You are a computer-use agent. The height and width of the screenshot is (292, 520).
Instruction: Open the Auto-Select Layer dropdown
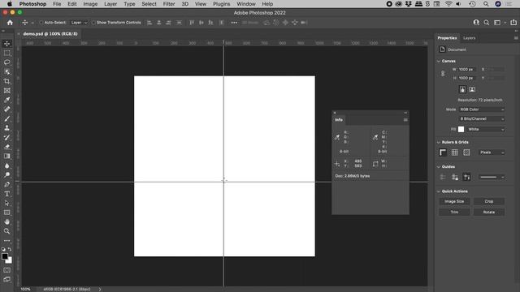tap(79, 23)
